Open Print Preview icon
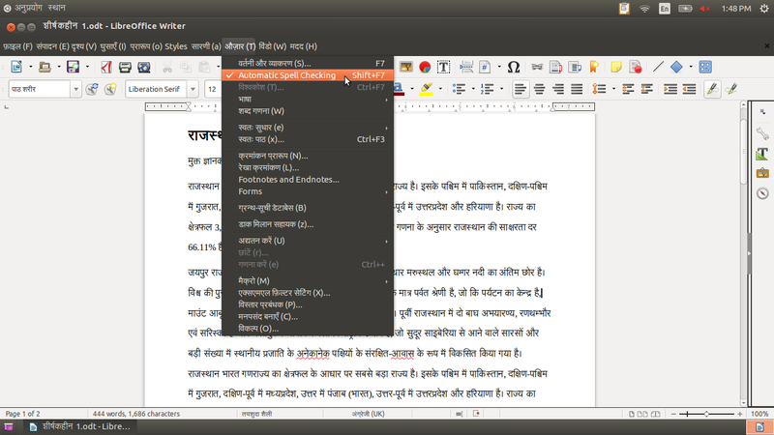 143,67
